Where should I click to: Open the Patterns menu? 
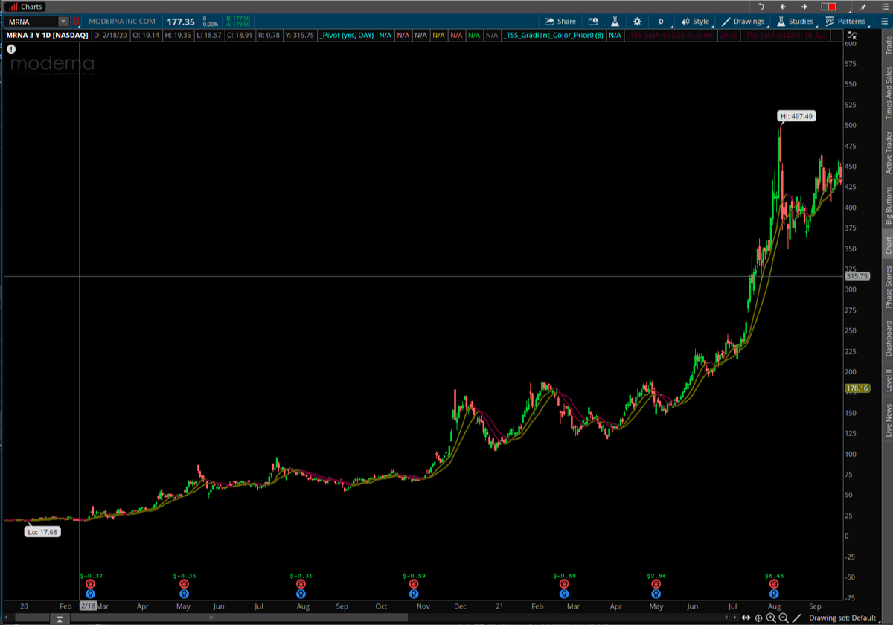[x=845, y=22]
